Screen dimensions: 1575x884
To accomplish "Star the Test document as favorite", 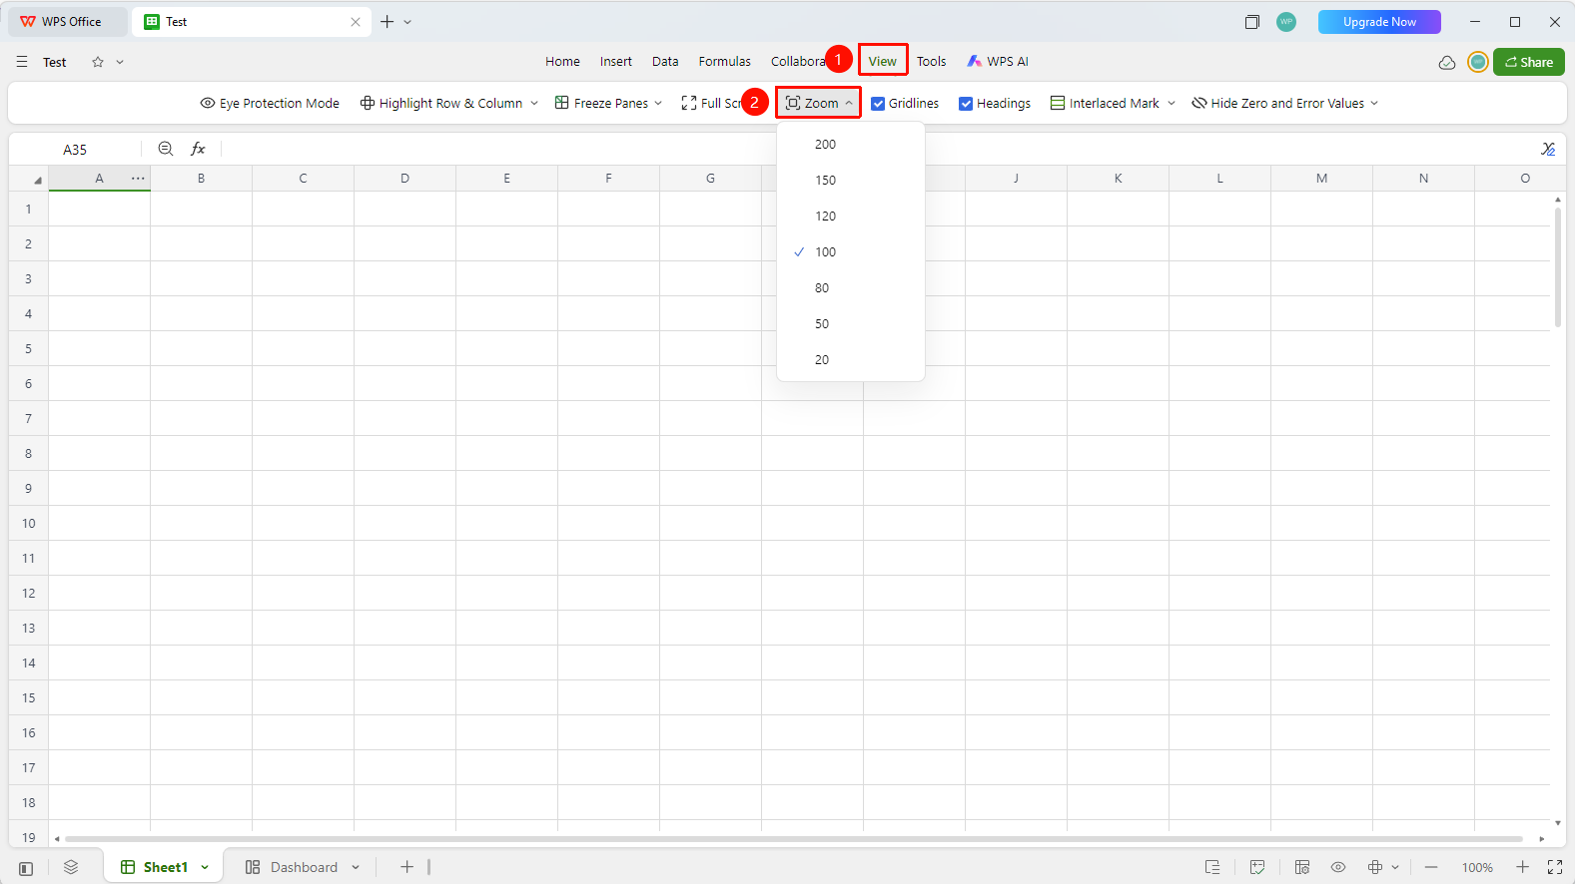I will pyautogui.click(x=98, y=62).
